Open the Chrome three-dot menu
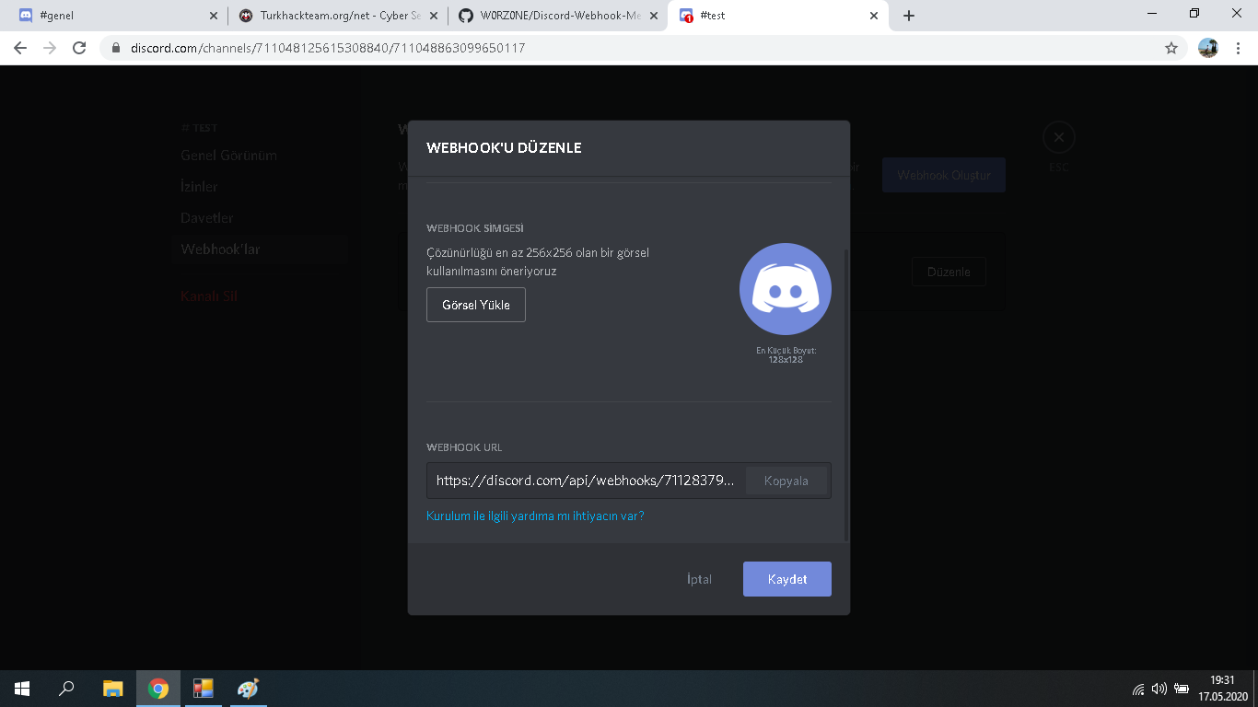The image size is (1258, 707). click(1239, 48)
